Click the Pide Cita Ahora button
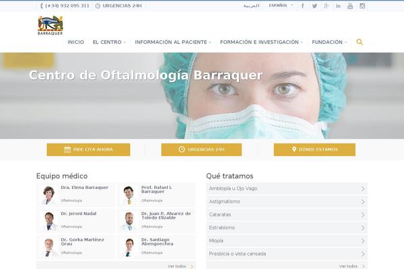 click(88, 149)
